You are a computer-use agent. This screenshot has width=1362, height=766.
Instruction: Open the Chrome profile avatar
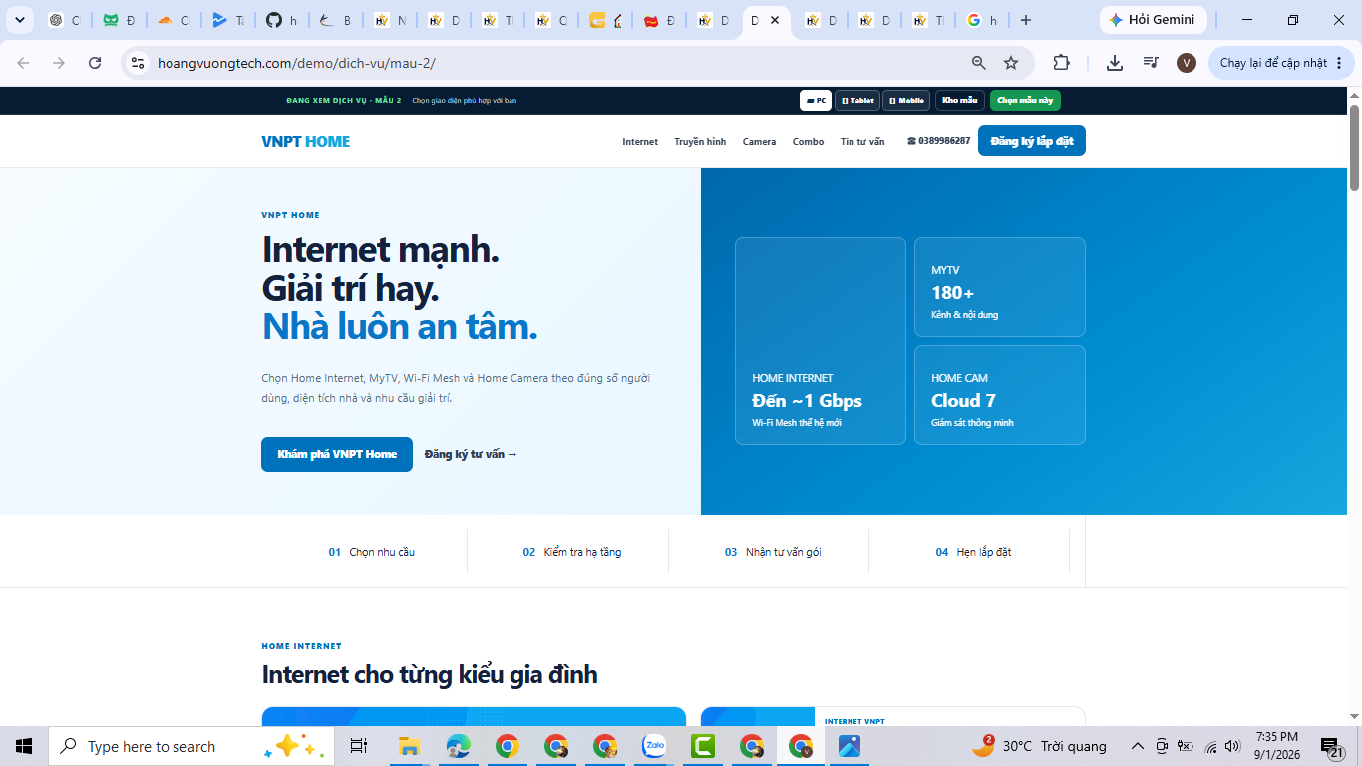tap(1187, 63)
